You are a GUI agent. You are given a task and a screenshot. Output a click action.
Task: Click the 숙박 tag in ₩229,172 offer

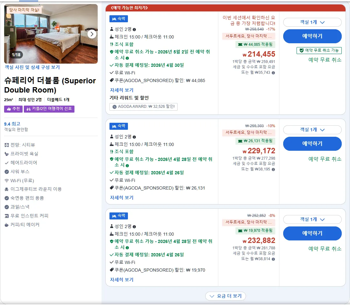pos(119,126)
